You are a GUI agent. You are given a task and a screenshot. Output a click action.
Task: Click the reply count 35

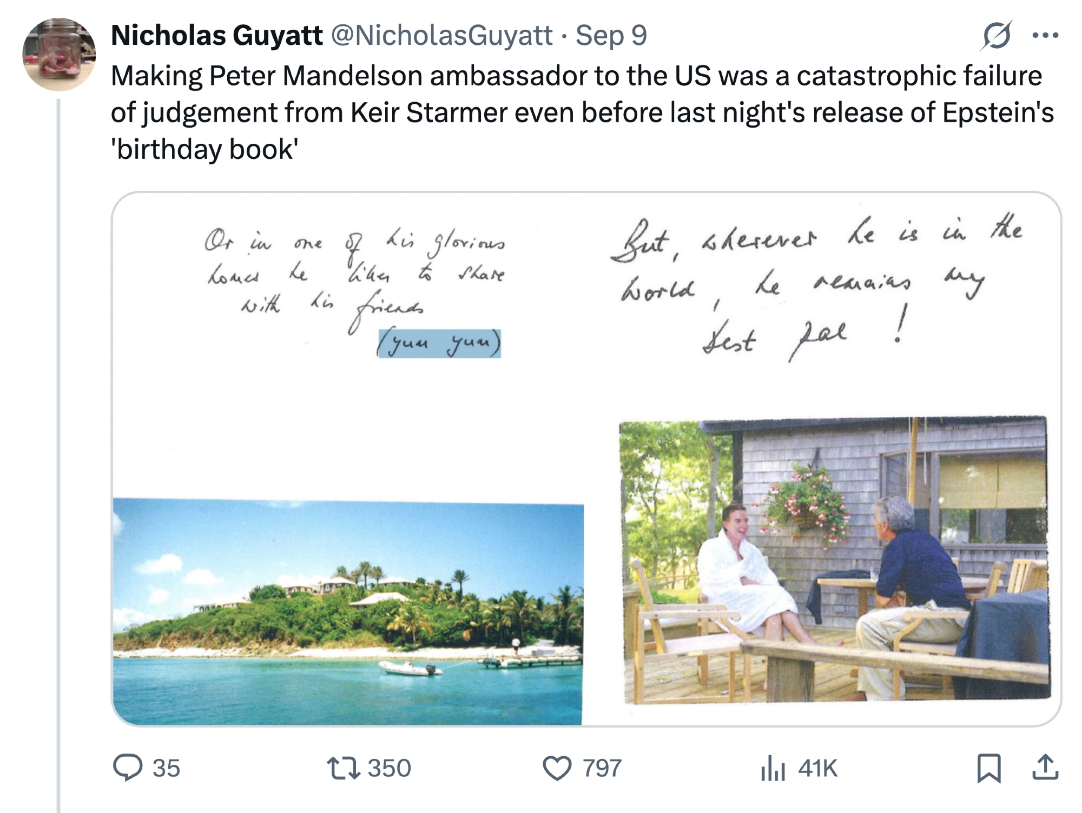click(x=166, y=768)
